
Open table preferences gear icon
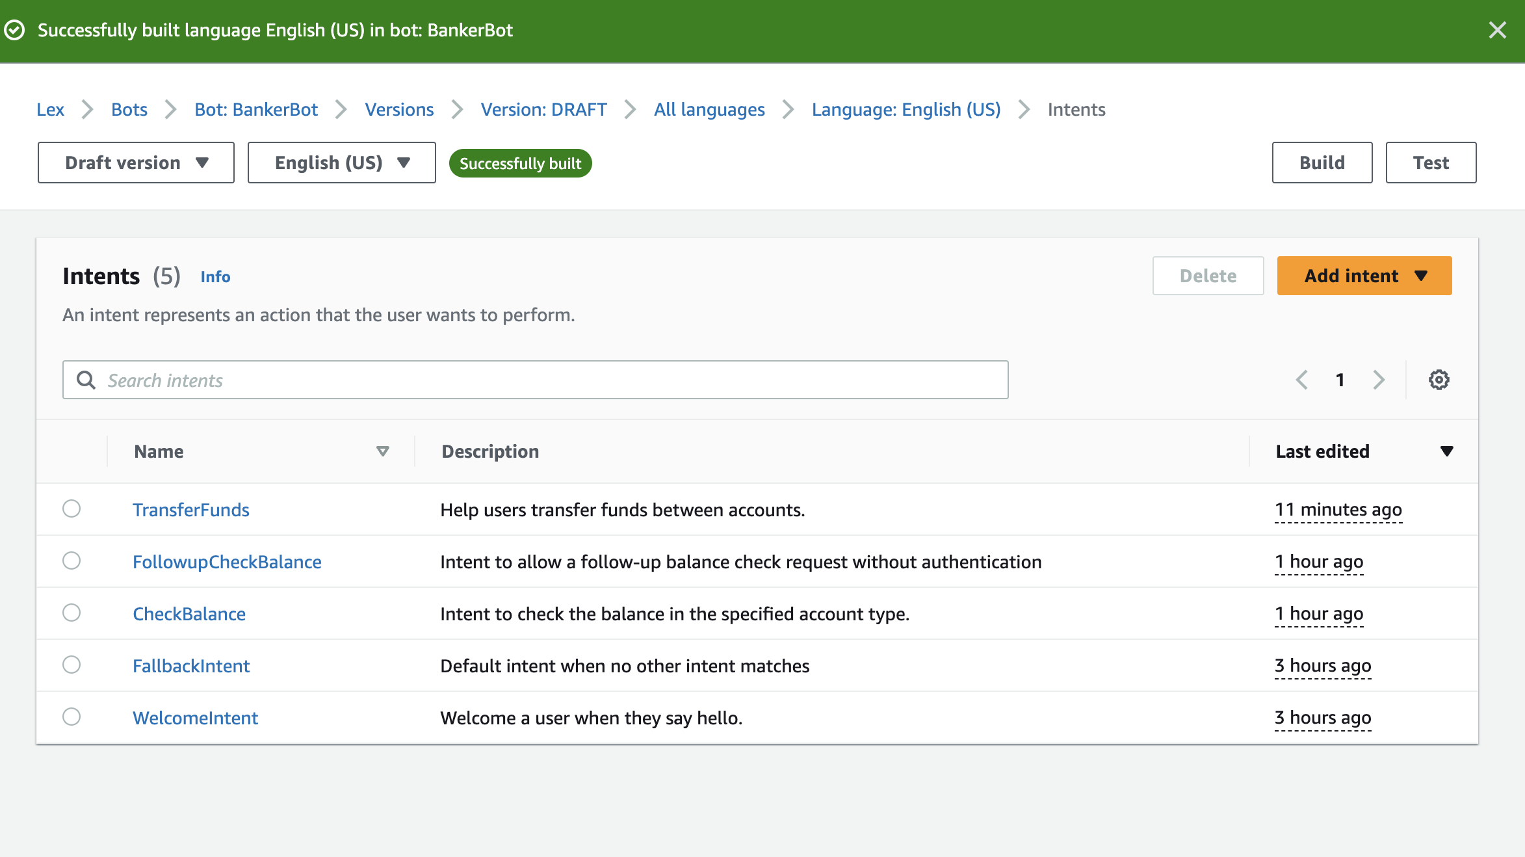pyautogui.click(x=1439, y=380)
